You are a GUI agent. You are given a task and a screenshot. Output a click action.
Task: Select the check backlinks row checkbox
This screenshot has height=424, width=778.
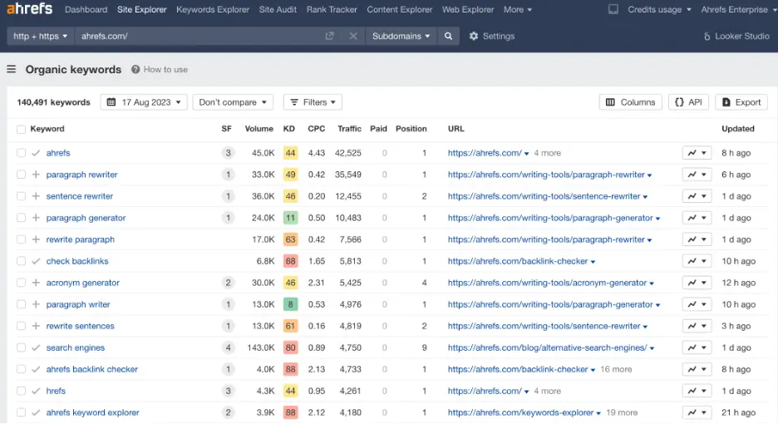point(22,261)
